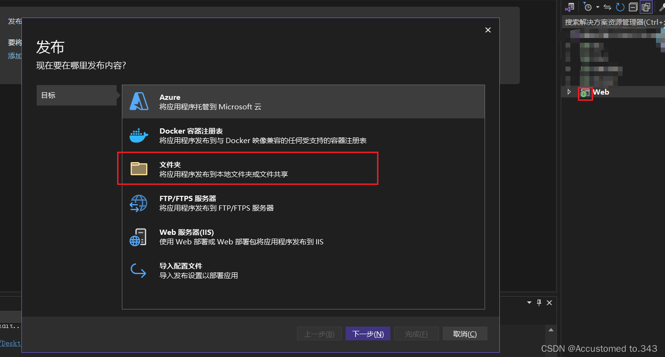
Task: Select the 目标 tab in the publish dialog
Action: click(77, 95)
